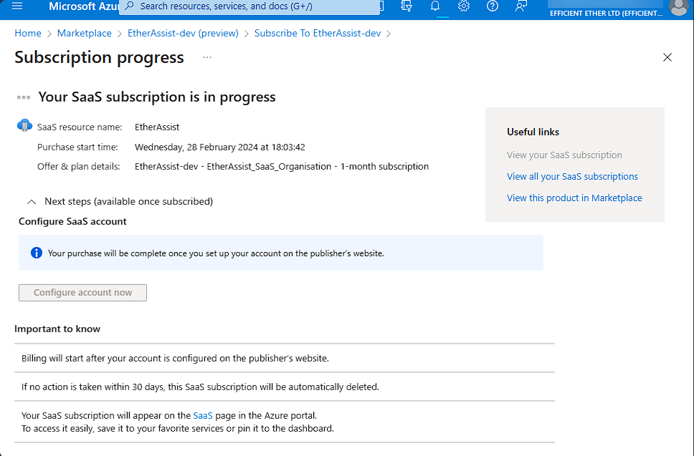The height and width of the screenshot is (456, 694).
Task: Click the 'save it to your favorite services' line
Action: point(178,429)
